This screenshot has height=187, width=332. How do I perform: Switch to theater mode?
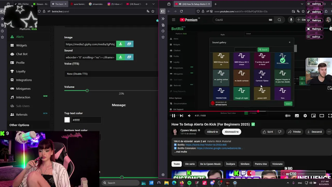coord(322,116)
